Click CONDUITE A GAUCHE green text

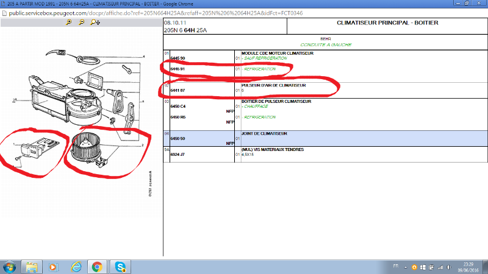(x=326, y=44)
